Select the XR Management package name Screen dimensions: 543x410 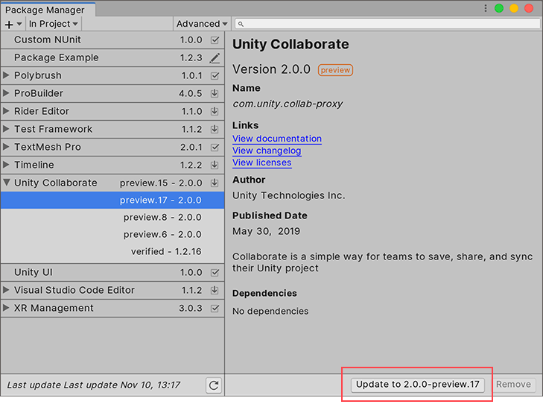54,308
